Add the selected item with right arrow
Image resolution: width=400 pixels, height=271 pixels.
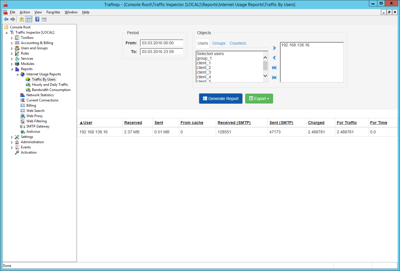[274, 48]
